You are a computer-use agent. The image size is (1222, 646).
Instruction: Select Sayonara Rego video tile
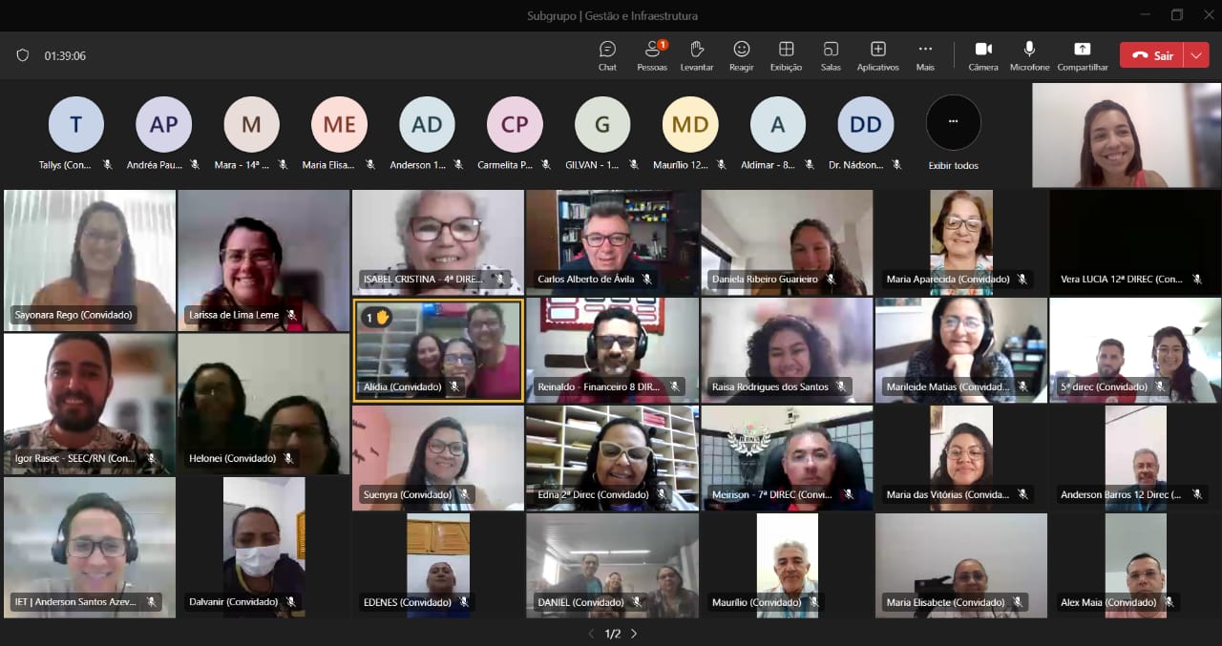90,260
